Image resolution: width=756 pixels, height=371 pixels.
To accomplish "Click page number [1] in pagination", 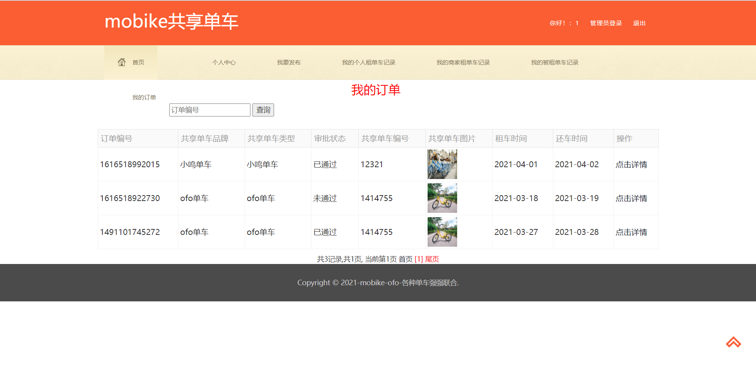I will 419,259.
